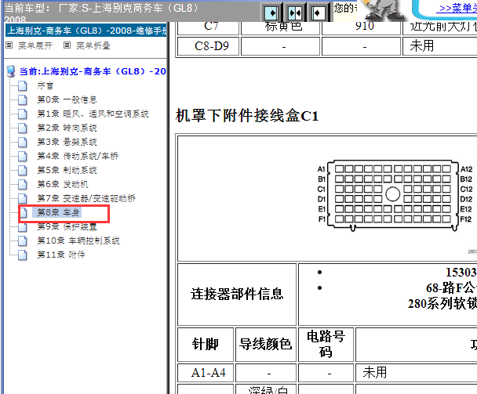Open 第10章 车辆控制系统
Image resolution: width=477 pixels, height=394 pixels.
[78, 241]
